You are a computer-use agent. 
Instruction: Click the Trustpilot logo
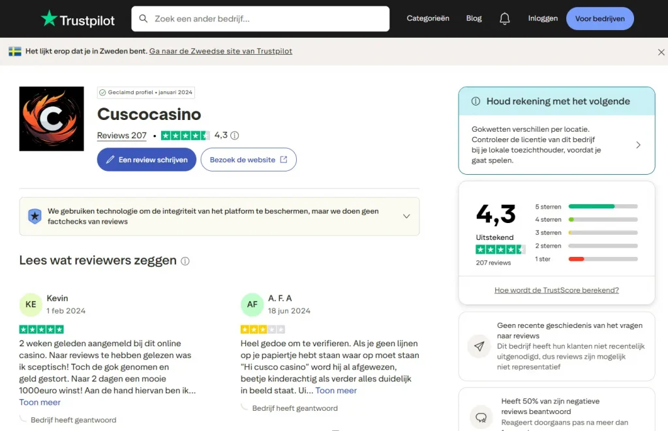point(78,19)
